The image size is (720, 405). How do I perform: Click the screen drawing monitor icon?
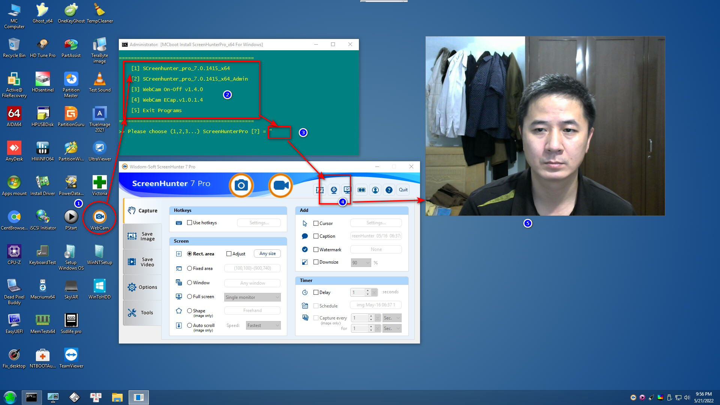pyautogui.click(x=347, y=190)
